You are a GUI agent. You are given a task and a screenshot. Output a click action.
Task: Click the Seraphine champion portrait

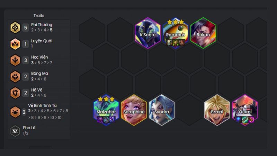click(134, 110)
